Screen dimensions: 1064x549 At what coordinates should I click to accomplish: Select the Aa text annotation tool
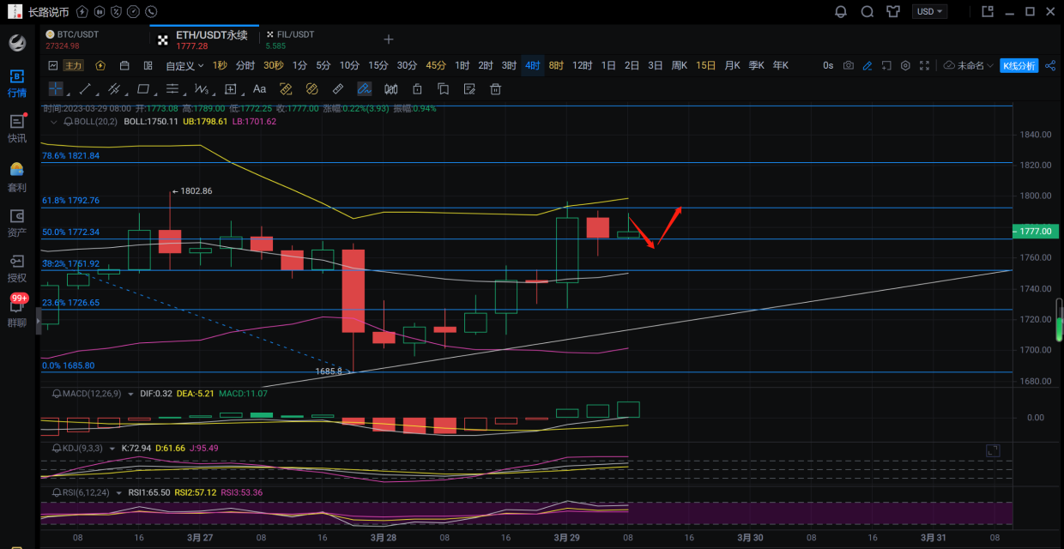point(259,89)
